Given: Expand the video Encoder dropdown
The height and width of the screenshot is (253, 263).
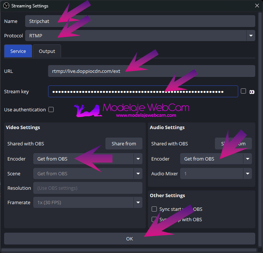Looking at the screenshot, I should coord(88,159).
